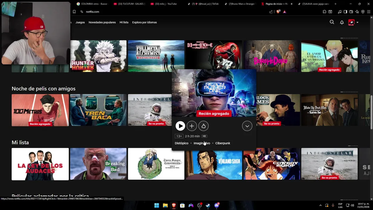Open Explora por idiomas menu
This screenshot has width=373, height=210.
pos(145,22)
